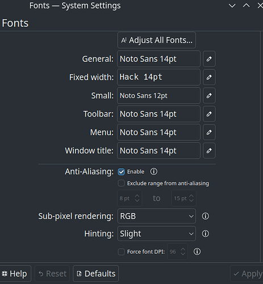Edit the Window title font pencil icon
Viewport: 263px width, 284px height.
coord(209,151)
